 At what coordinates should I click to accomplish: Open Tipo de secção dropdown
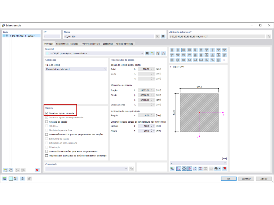click(x=76, y=69)
